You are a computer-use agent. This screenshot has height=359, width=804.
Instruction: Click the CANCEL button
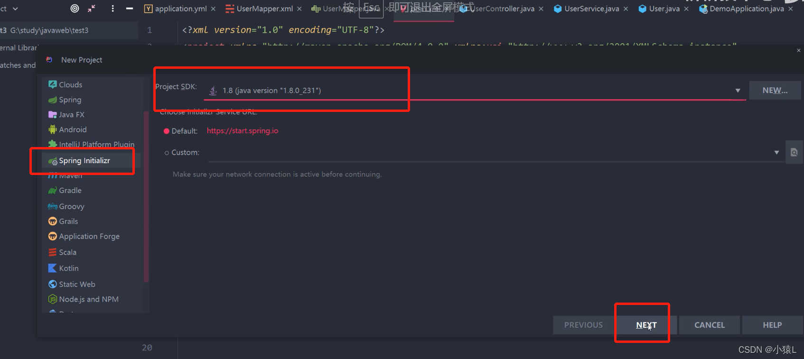710,325
